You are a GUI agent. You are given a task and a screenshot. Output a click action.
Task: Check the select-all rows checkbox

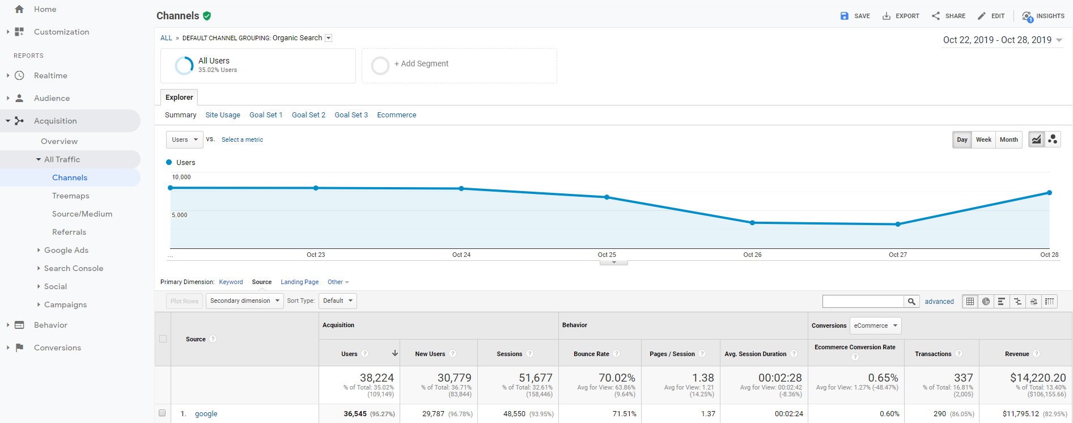point(163,339)
